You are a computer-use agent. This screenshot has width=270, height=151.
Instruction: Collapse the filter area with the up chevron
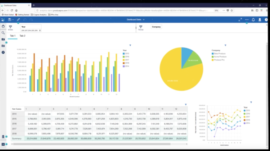[x=267, y=25]
